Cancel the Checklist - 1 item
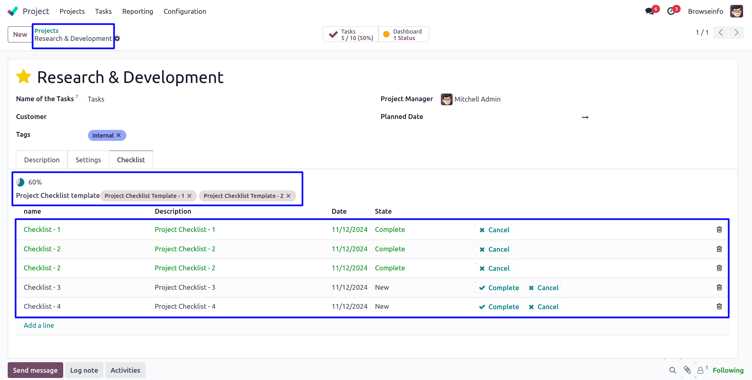The height and width of the screenshot is (380, 752). [494, 230]
